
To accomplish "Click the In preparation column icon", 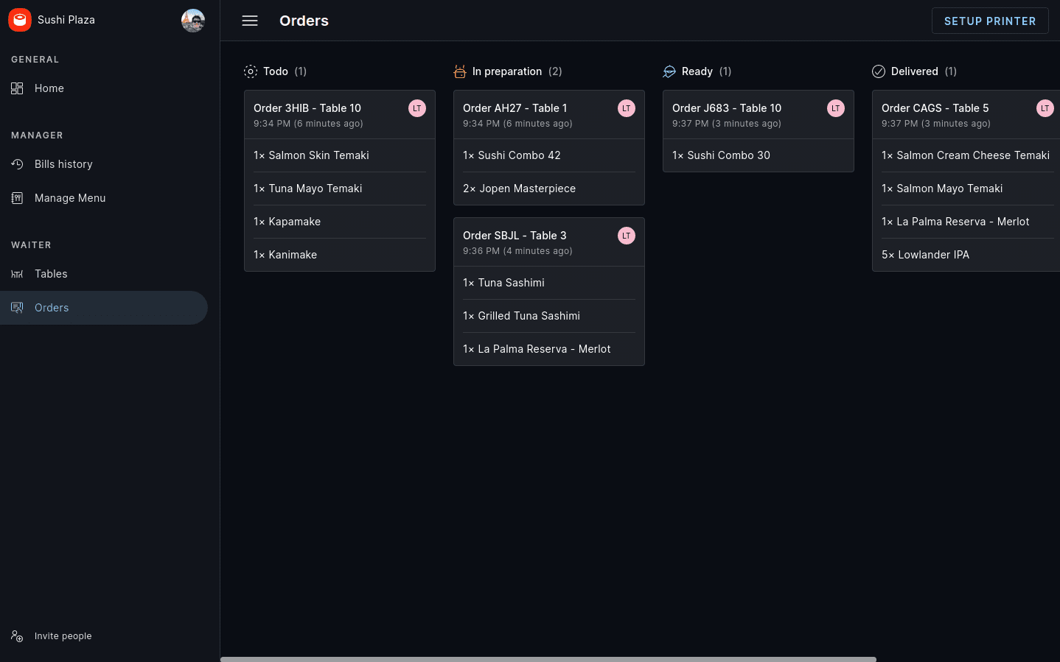I will pos(460,71).
